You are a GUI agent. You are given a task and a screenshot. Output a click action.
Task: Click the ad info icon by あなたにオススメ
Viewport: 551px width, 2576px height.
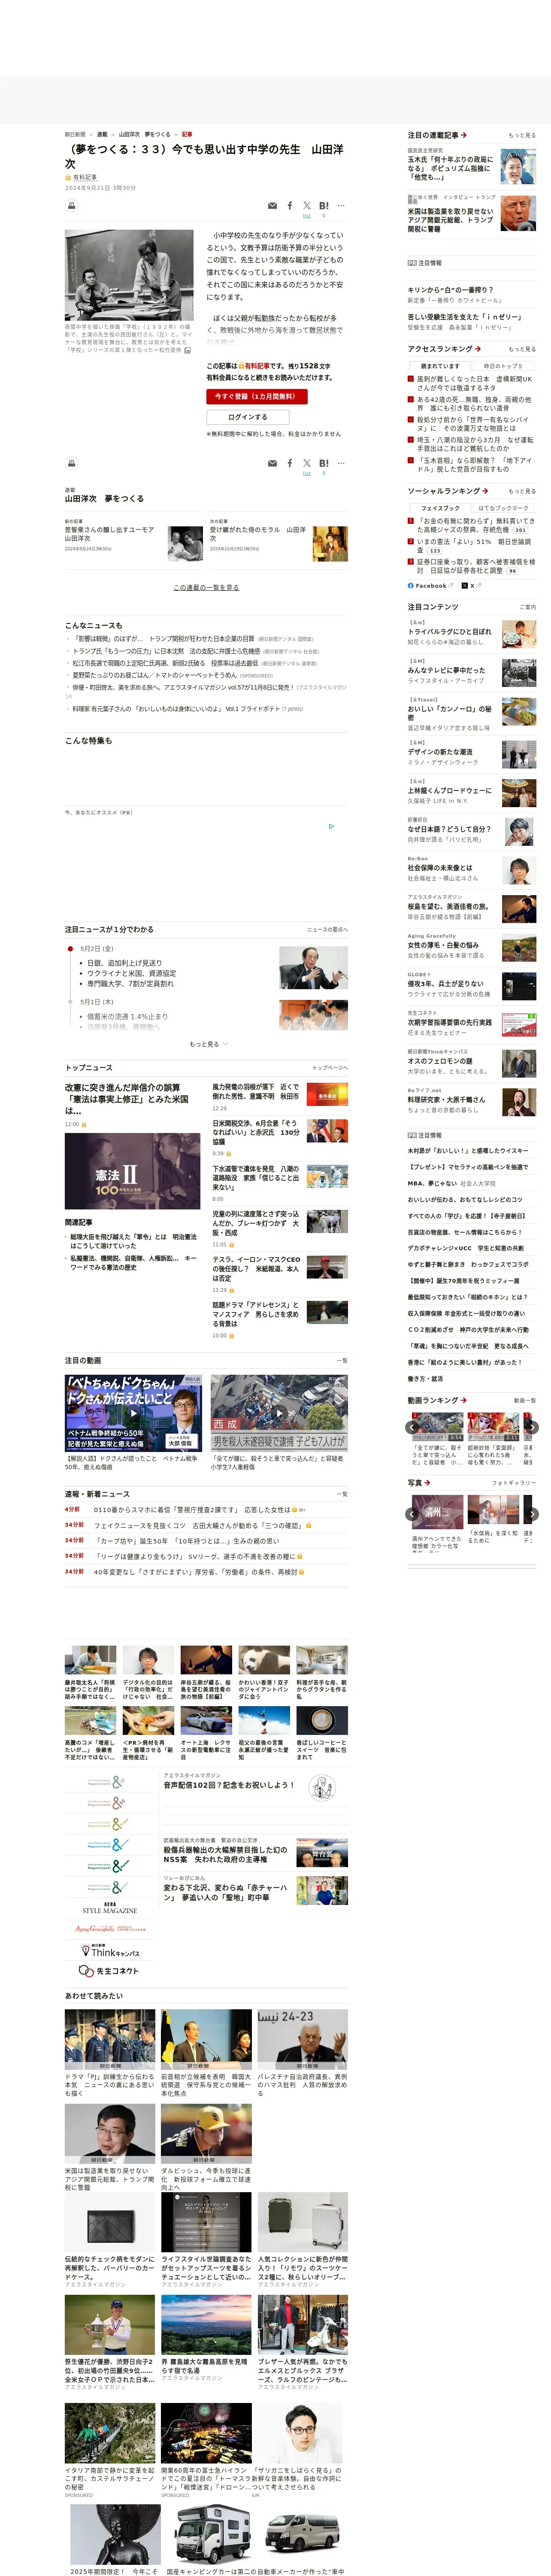332,826
